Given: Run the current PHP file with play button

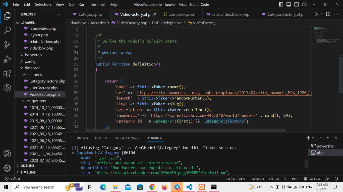Looking at the screenshot, I should pos(316,14).
